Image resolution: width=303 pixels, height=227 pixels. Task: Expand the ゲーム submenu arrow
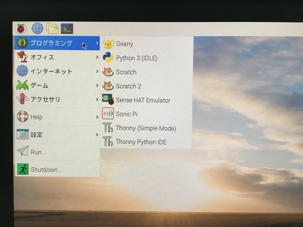click(97, 85)
